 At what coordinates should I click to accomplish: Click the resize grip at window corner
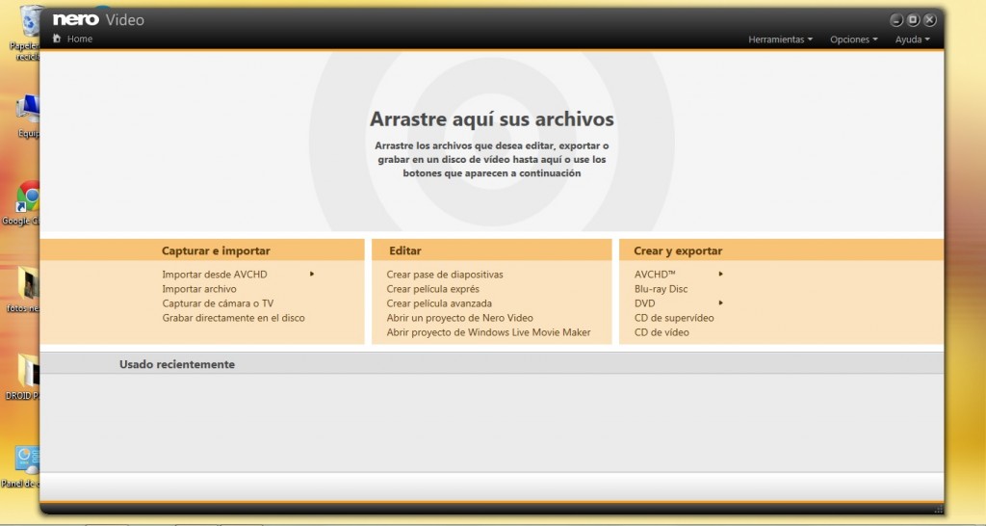pos(938,509)
